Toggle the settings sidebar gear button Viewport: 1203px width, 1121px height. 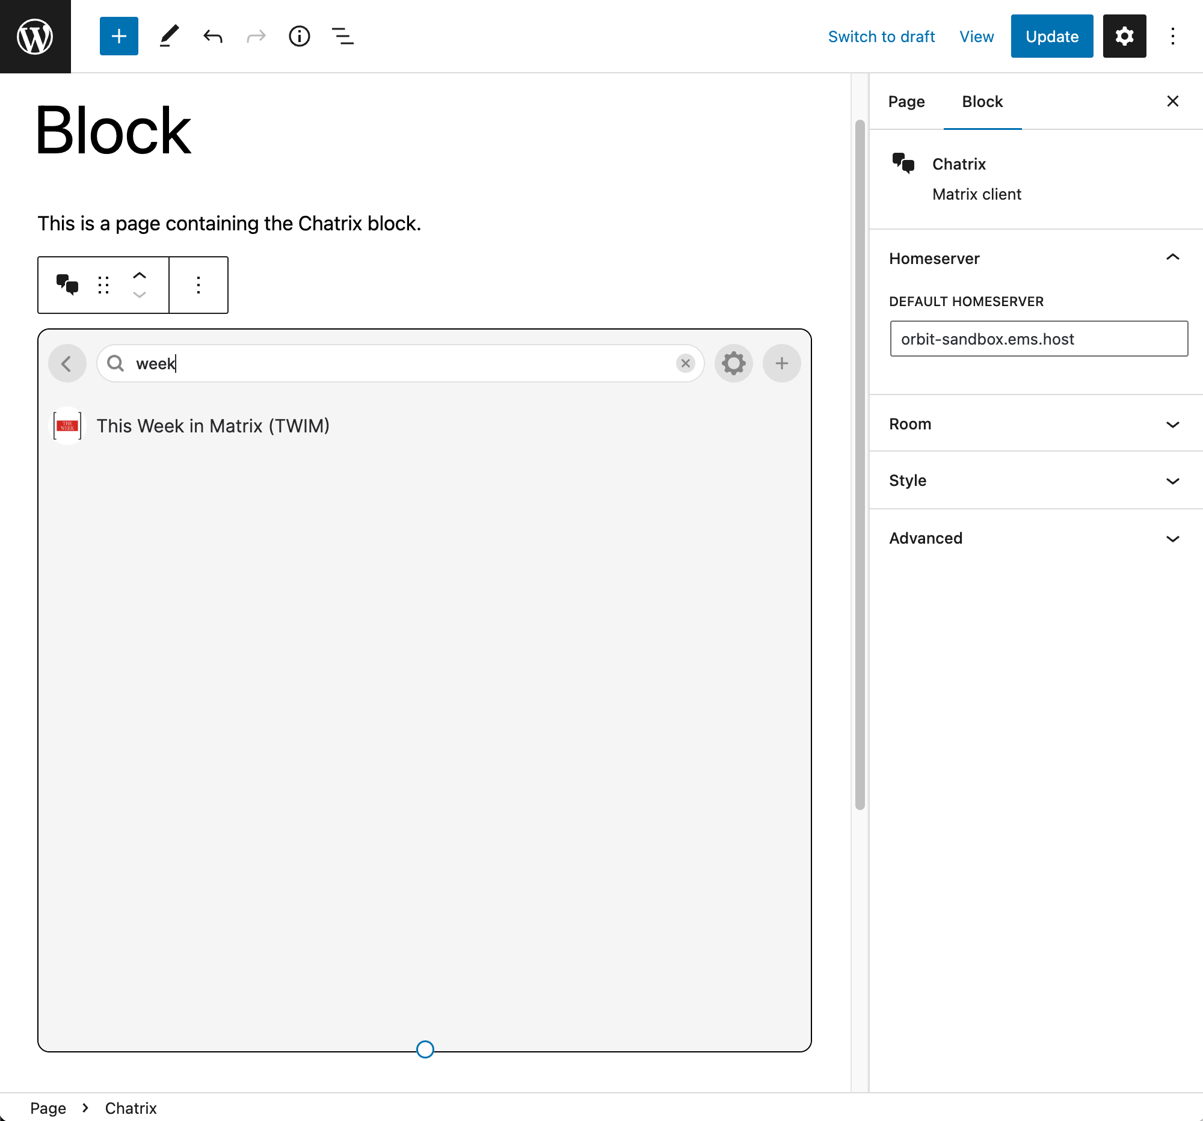point(1124,36)
